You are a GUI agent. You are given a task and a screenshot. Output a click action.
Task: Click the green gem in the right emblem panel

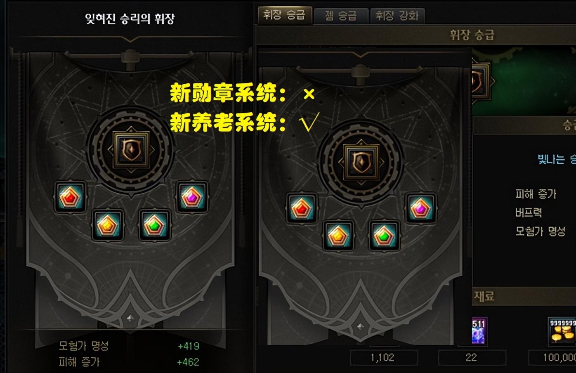pyautogui.click(x=384, y=236)
